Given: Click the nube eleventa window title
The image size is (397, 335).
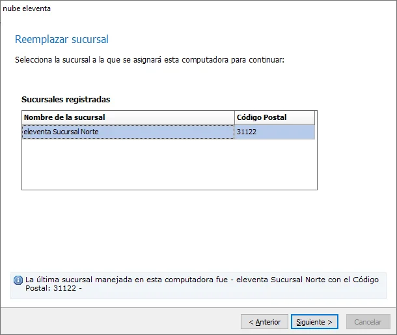Looking at the screenshot, I should (27, 8).
